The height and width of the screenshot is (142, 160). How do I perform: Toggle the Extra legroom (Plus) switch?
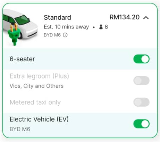[141, 80]
